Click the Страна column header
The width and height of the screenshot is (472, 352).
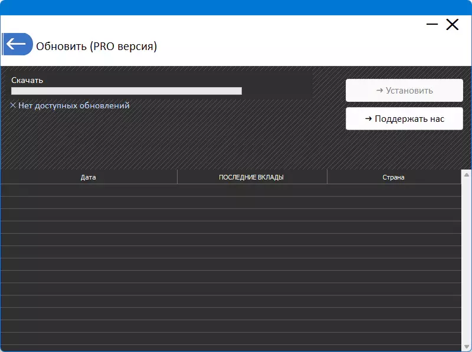(394, 177)
